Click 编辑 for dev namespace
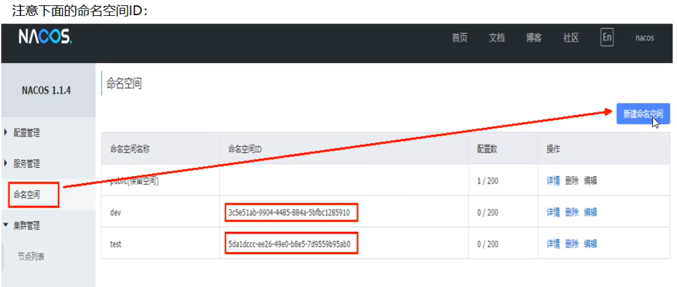The height and width of the screenshot is (287, 677). click(590, 212)
